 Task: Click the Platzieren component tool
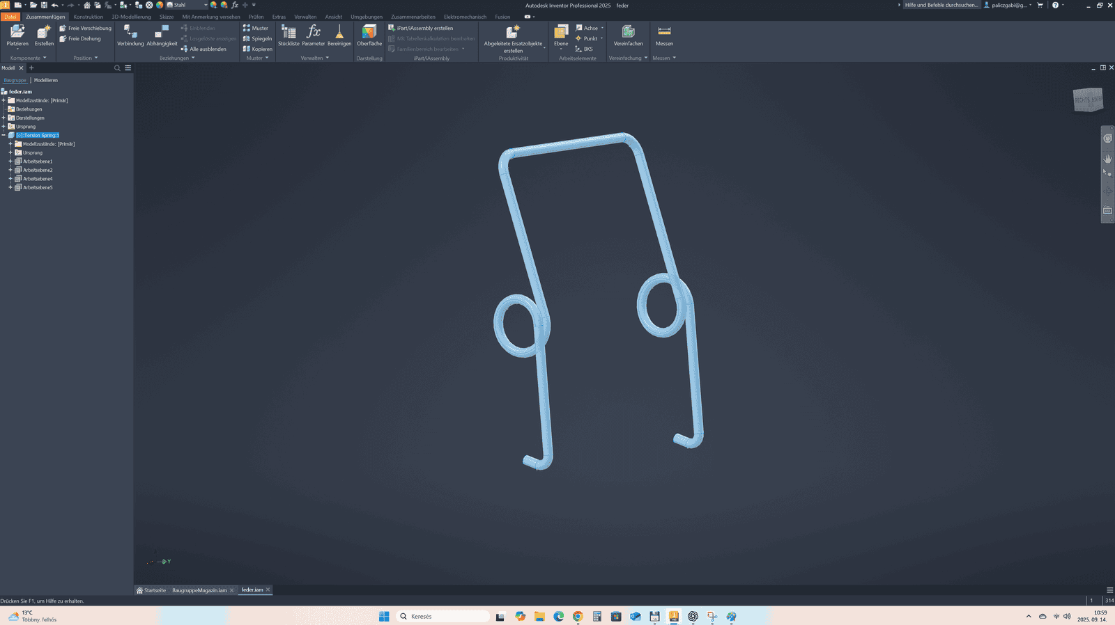[17, 36]
